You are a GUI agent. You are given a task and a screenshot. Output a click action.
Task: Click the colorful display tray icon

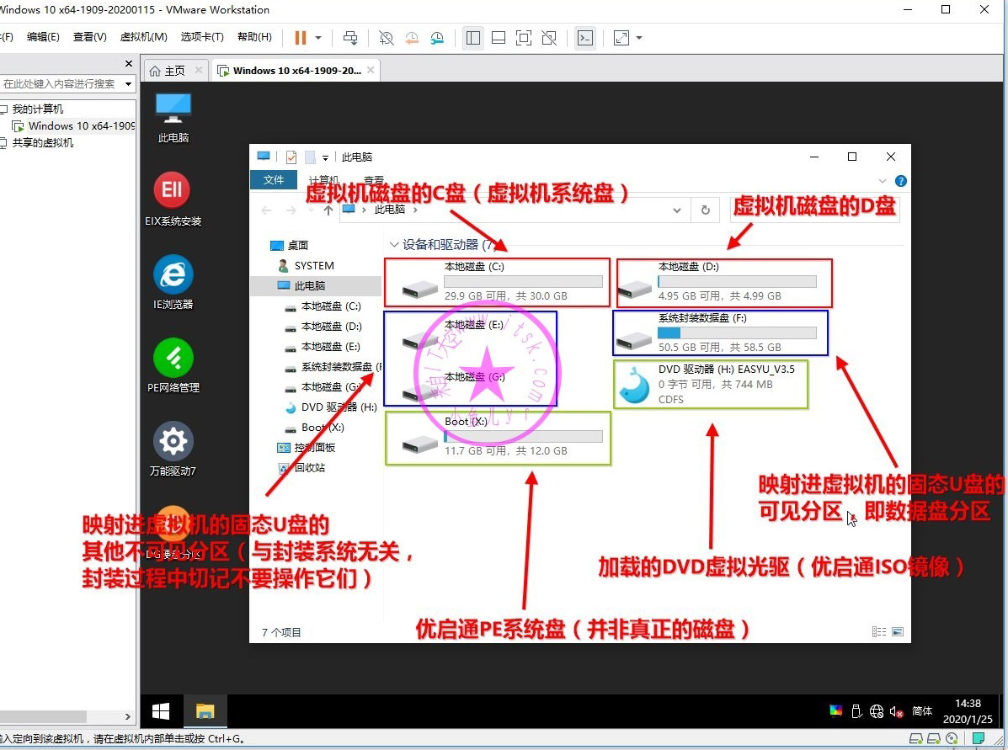click(835, 710)
